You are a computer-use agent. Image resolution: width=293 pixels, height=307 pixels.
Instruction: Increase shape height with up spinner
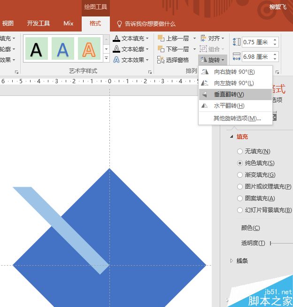[x=275, y=40]
